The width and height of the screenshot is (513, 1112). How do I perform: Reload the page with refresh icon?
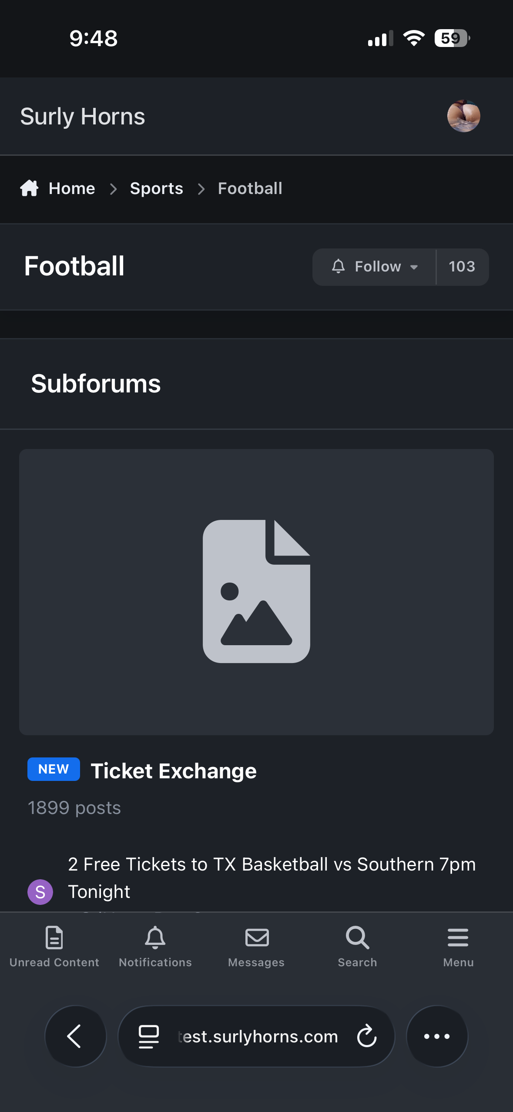pyautogui.click(x=366, y=1036)
